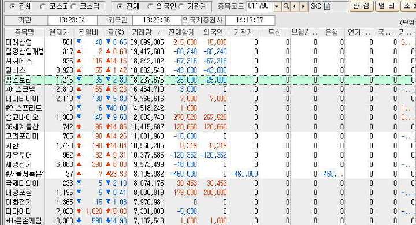Screen dimensions: 416x225
Task: Click the 기관 time value 13:23:04
Action: point(72,20)
